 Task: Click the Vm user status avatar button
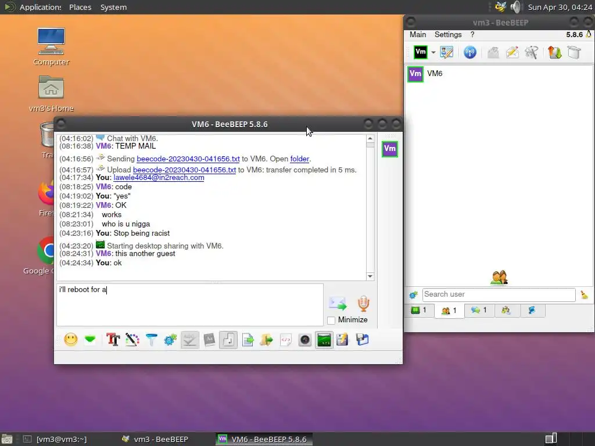421,52
